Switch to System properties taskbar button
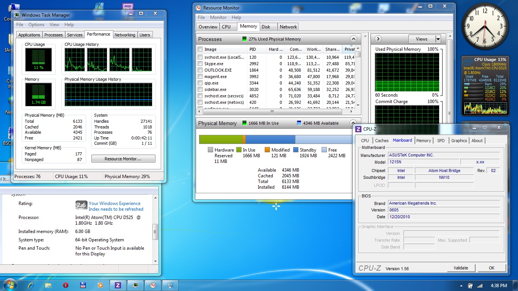 (x=170, y=285)
